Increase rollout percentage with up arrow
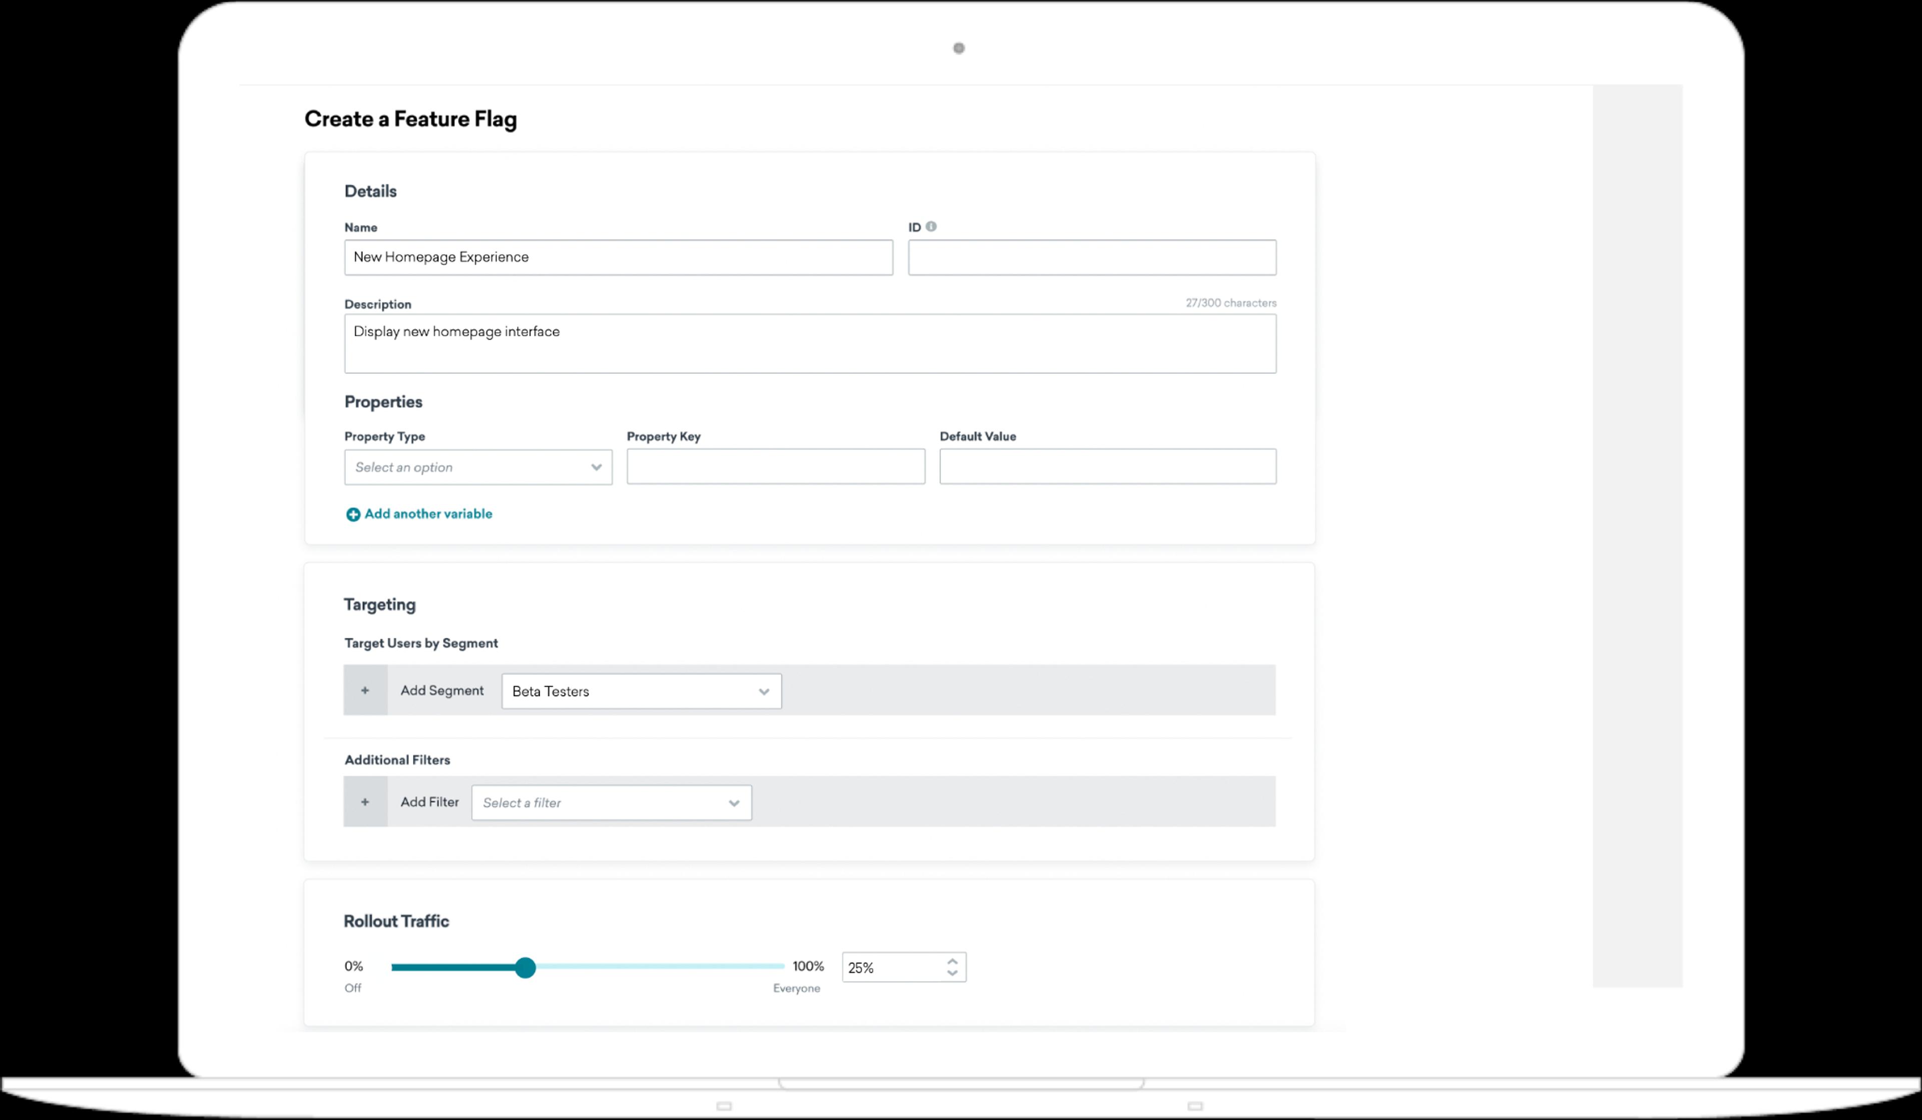 click(x=952, y=961)
